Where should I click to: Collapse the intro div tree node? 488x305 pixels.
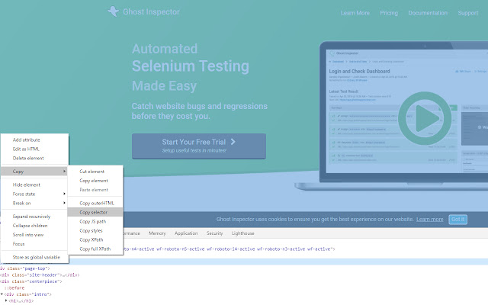tap(2, 294)
